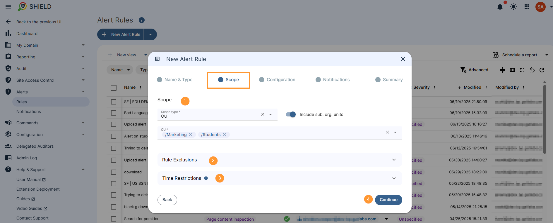
Task: Jump to the Configuration step
Action: [277, 80]
